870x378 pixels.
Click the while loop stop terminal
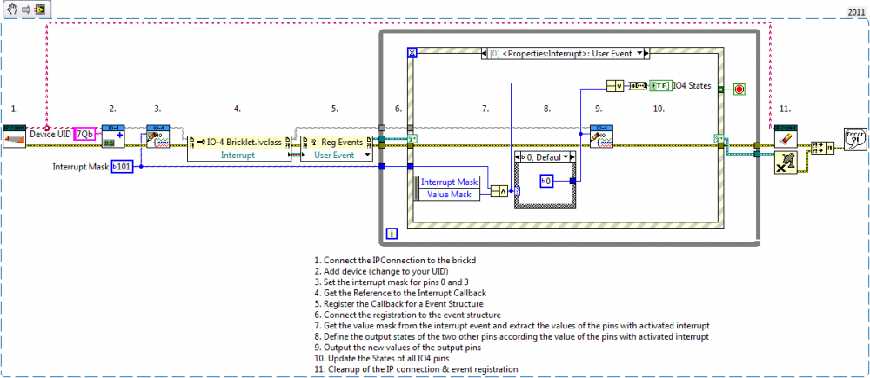pyautogui.click(x=740, y=88)
